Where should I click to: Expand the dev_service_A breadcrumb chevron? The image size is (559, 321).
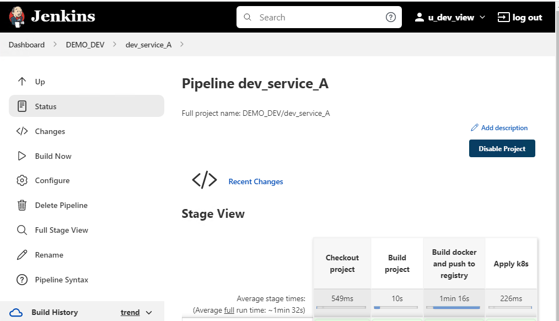(182, 45)
